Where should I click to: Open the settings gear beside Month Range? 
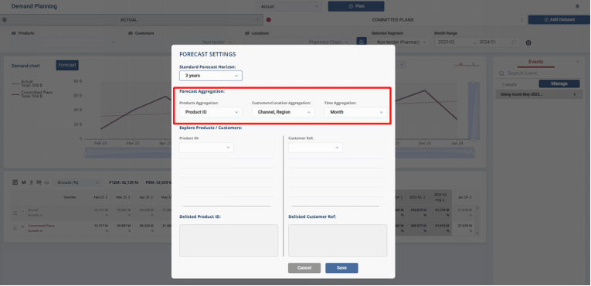(x=528, y=43)
